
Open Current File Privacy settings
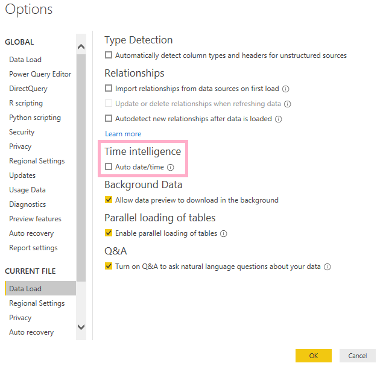coord(21,317)
